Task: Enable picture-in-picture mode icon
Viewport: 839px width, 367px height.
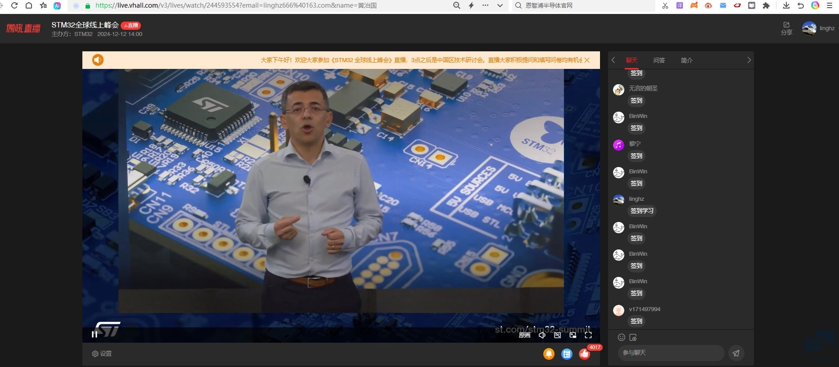Action: click(x=573, y=335)
